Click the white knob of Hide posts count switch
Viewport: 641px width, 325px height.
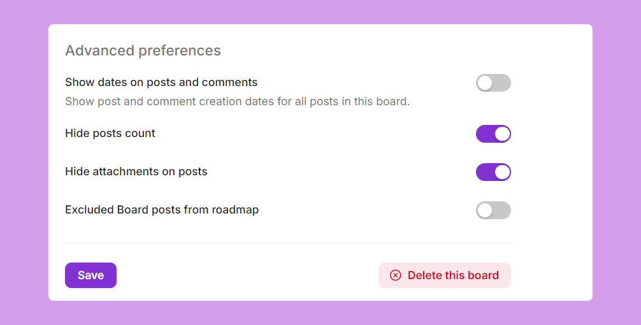pyautogui.click(x=502, y=134)
